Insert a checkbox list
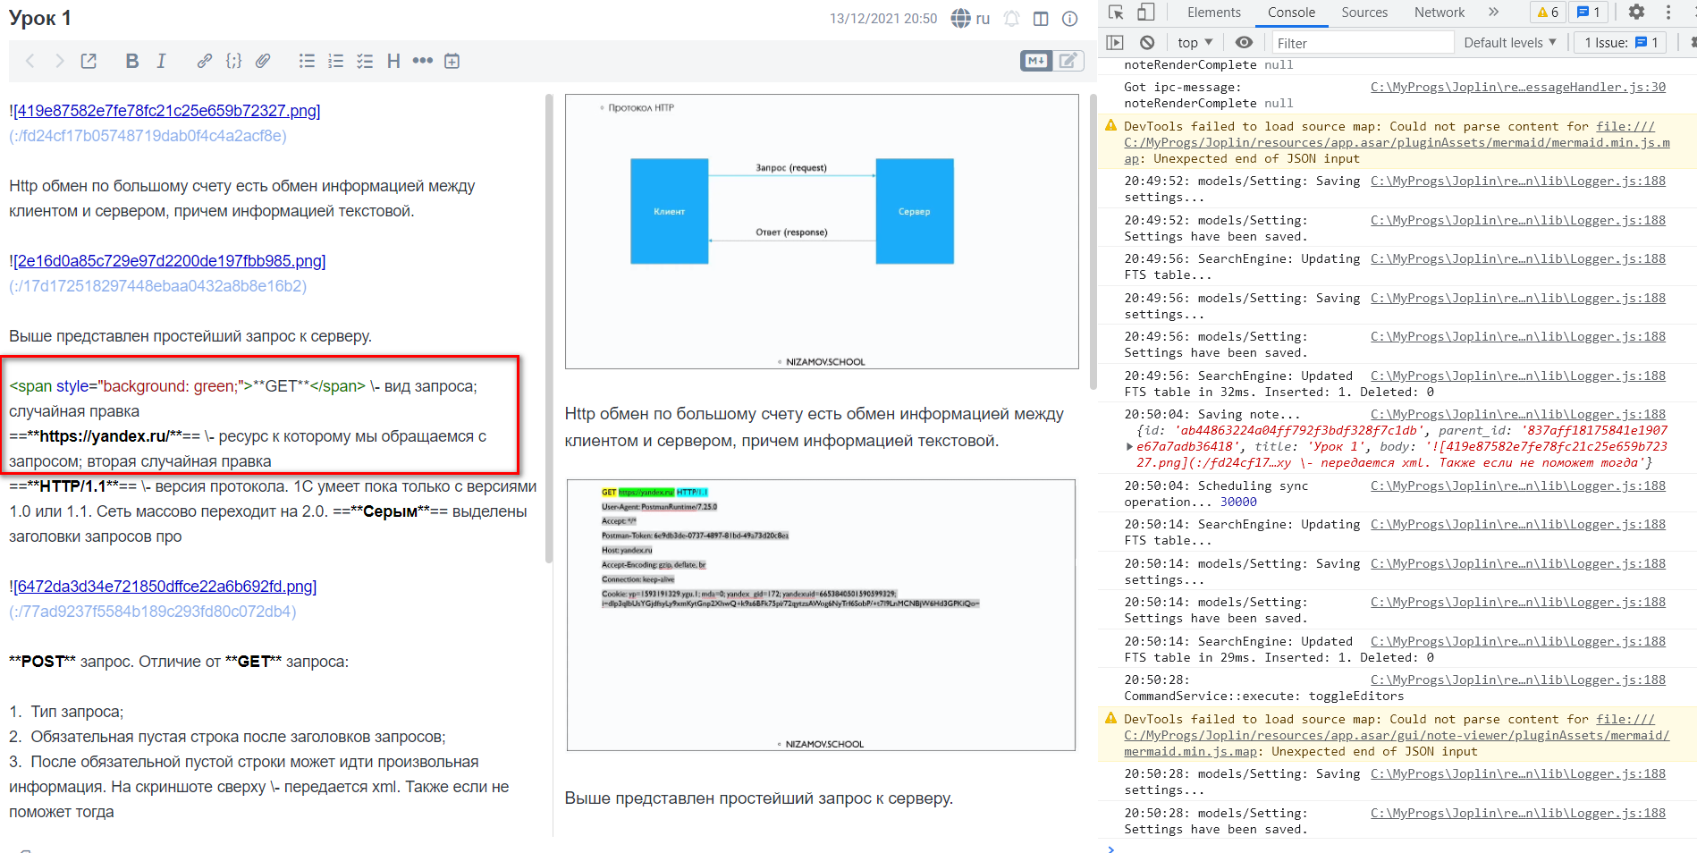 (x=365, y=61)
